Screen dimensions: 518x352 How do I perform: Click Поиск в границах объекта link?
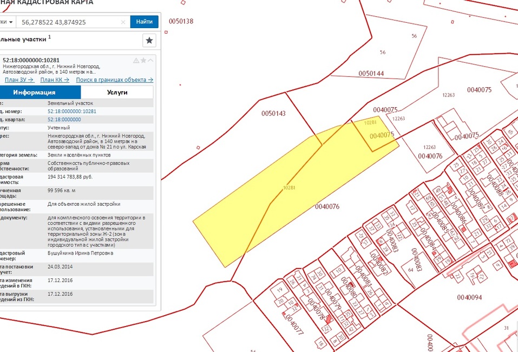[114, 80]
